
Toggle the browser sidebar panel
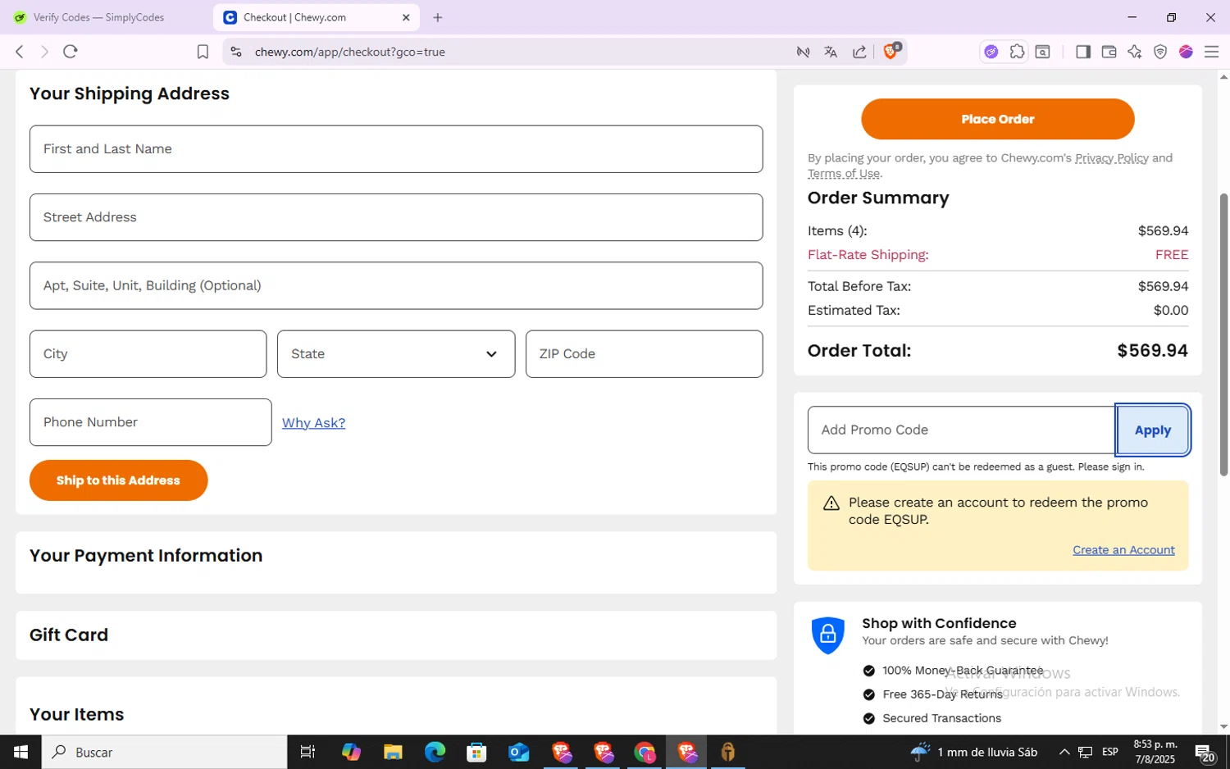coord(1083,52)
